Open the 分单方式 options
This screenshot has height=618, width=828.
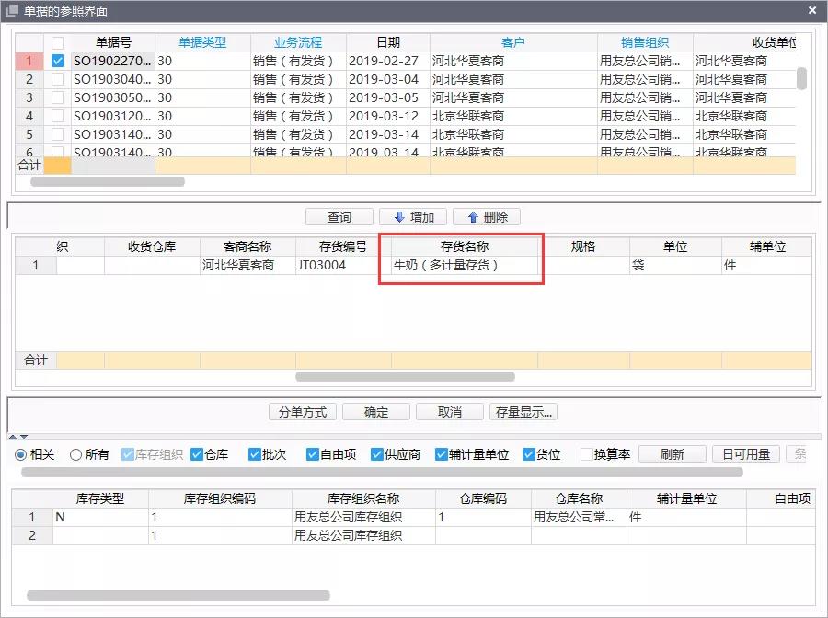(x=303, y=412)
